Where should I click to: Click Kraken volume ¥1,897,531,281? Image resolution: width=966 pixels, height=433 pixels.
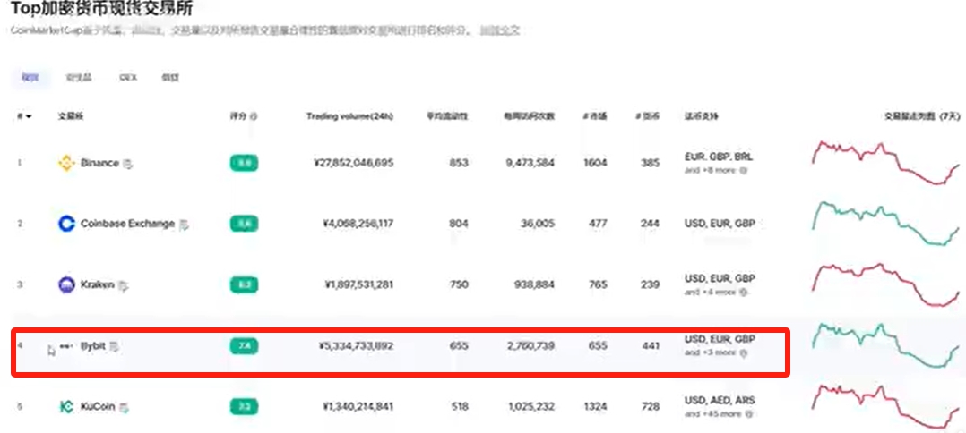click(x=358, y=284)
